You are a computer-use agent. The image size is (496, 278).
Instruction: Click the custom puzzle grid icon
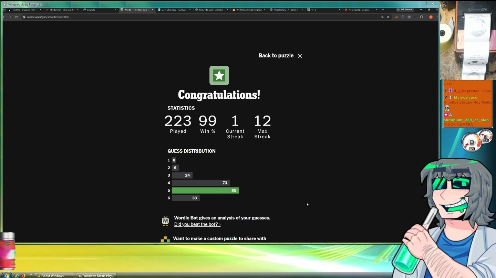[x=165, y=239]
